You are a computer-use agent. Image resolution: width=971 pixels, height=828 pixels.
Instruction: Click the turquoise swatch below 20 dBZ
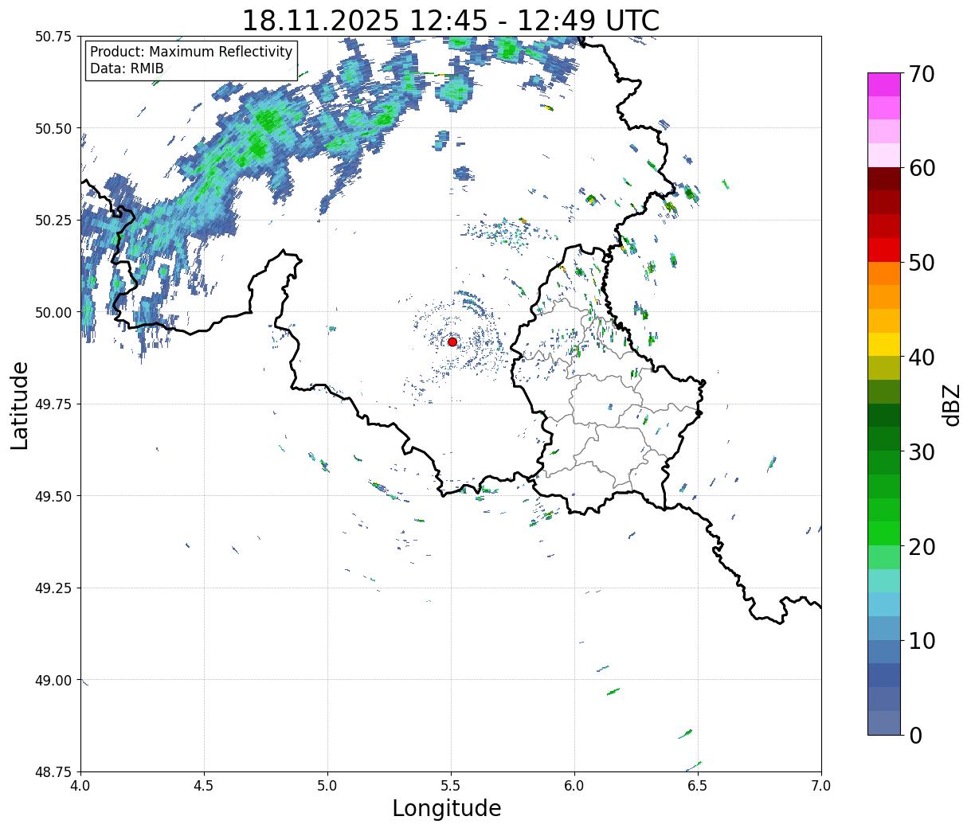(x=884, y=580)
